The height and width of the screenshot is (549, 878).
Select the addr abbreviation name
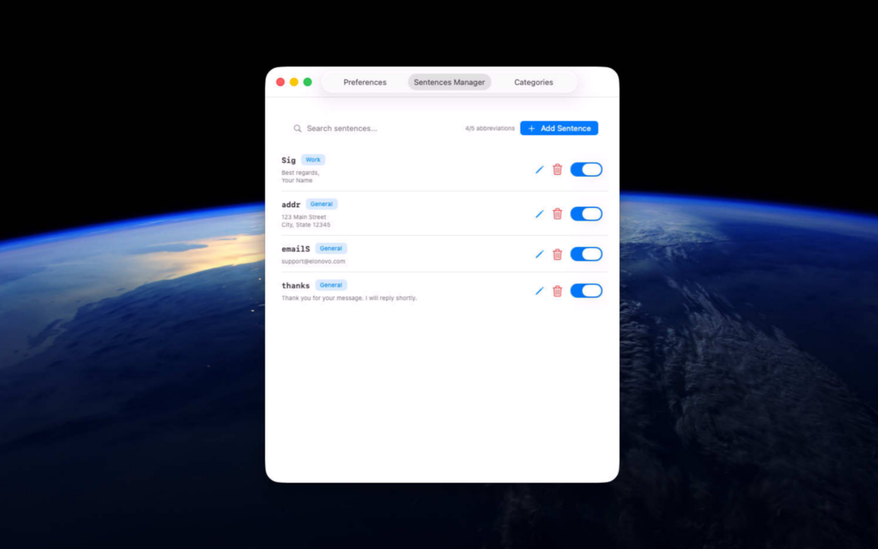[291, 205]
